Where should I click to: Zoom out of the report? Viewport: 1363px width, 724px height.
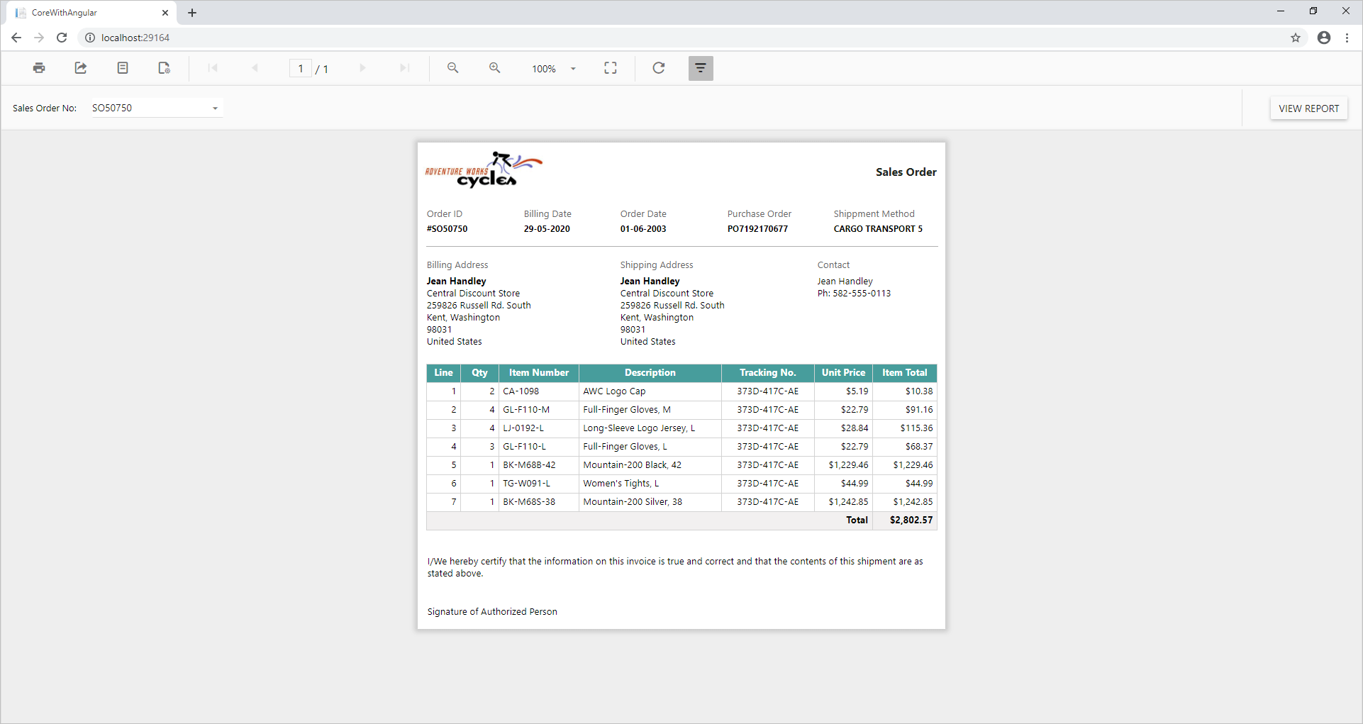(452, 68)
